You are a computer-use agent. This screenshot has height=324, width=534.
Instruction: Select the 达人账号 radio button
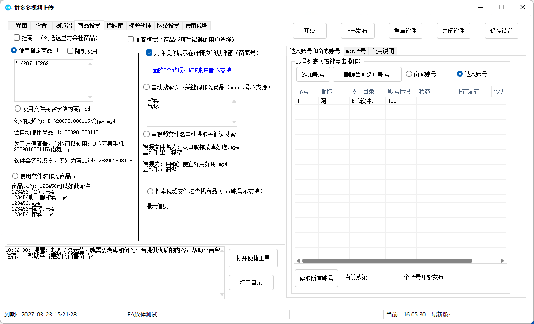click(x=460, y=74)
